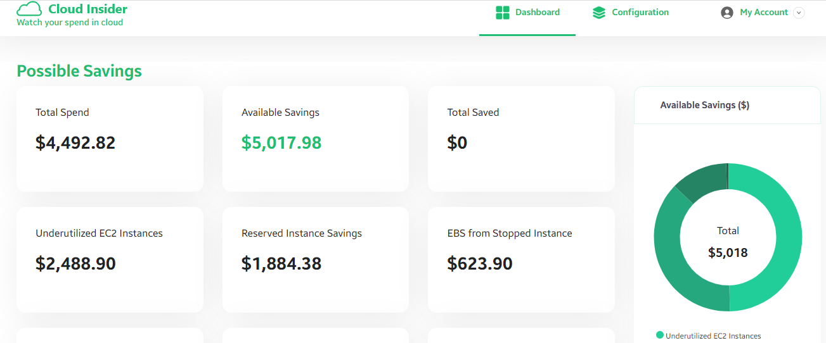Click the bright green donut segment
The width and height of the screenshot is (826, 343).
coord(789,237)
